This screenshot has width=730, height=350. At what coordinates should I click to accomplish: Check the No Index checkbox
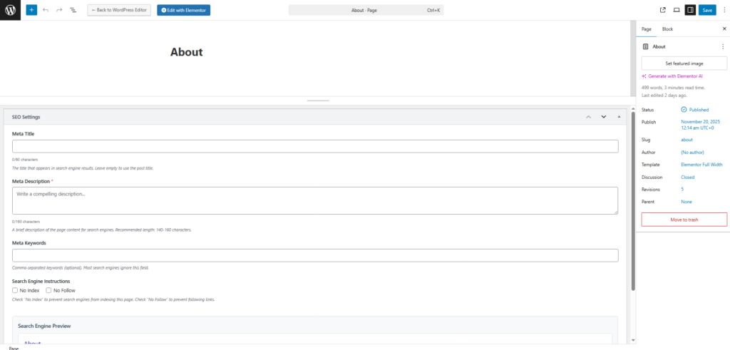coord(15,290)
